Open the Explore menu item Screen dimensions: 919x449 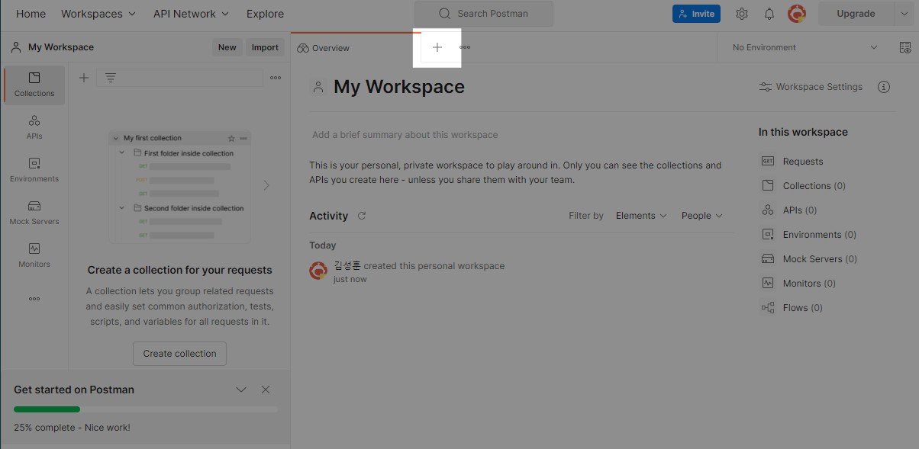pos(265,14)
